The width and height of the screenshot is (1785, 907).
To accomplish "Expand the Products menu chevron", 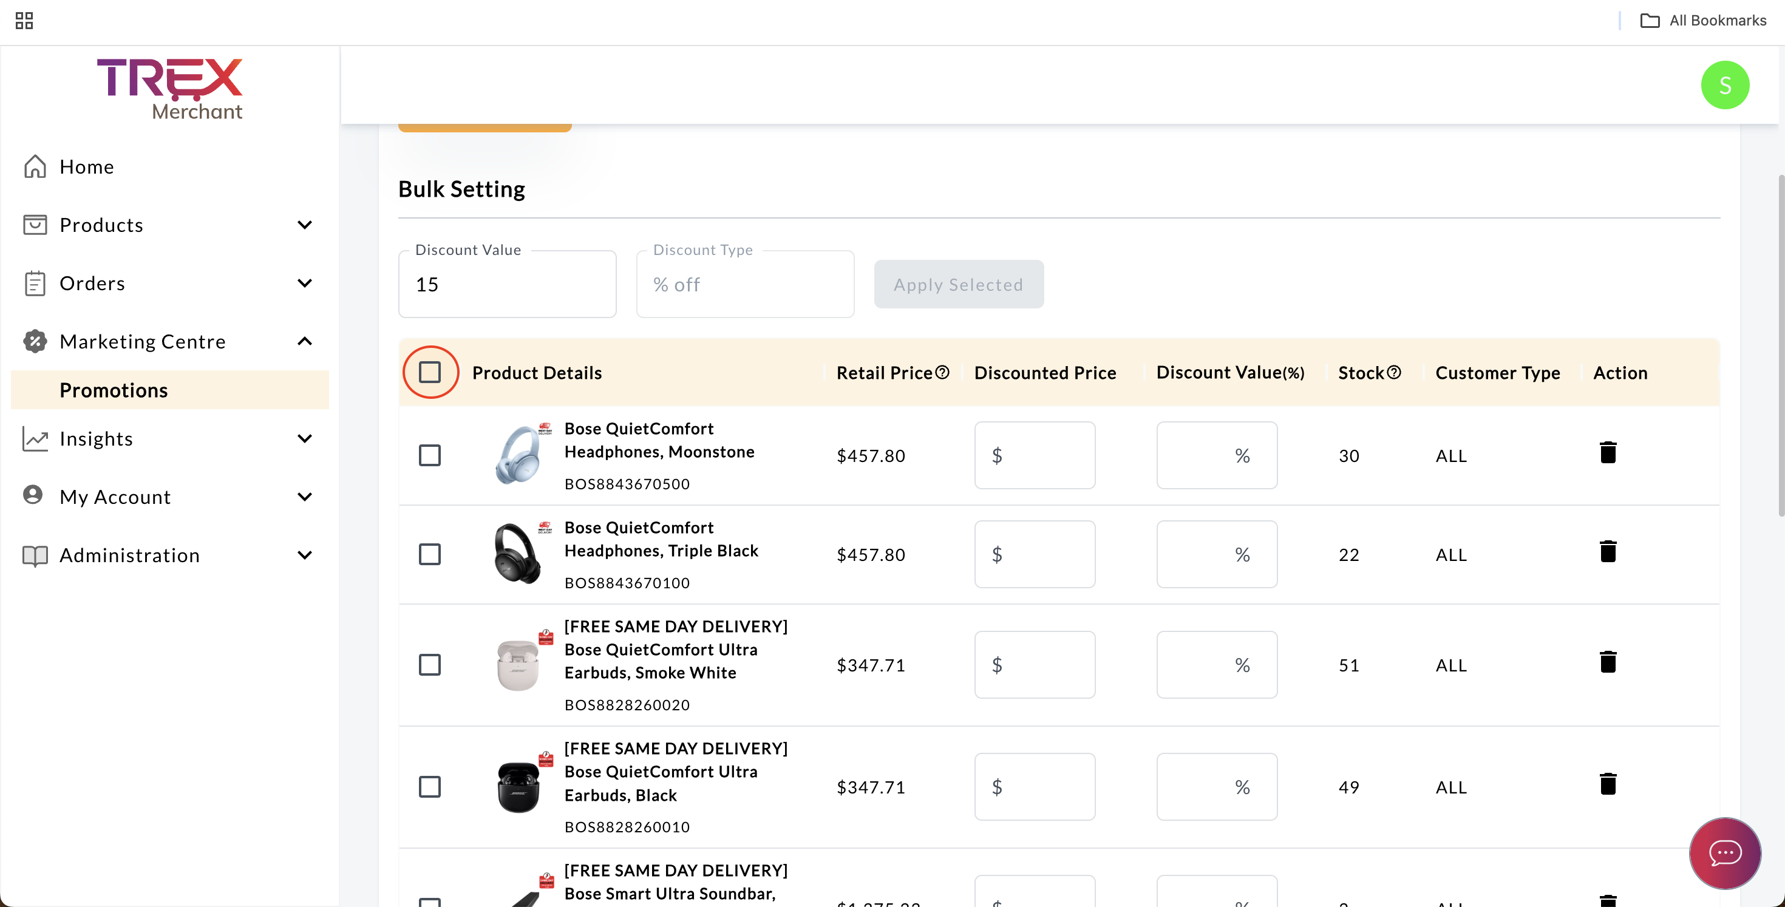I will click(305, 225).
